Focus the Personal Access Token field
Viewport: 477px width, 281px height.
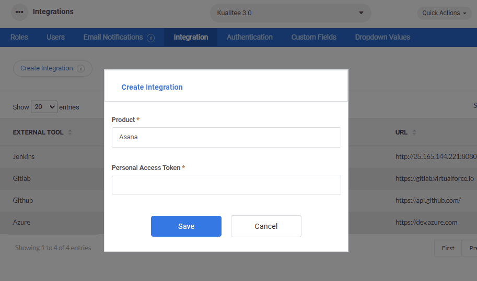pyautogui.click(x=226, y=185)
